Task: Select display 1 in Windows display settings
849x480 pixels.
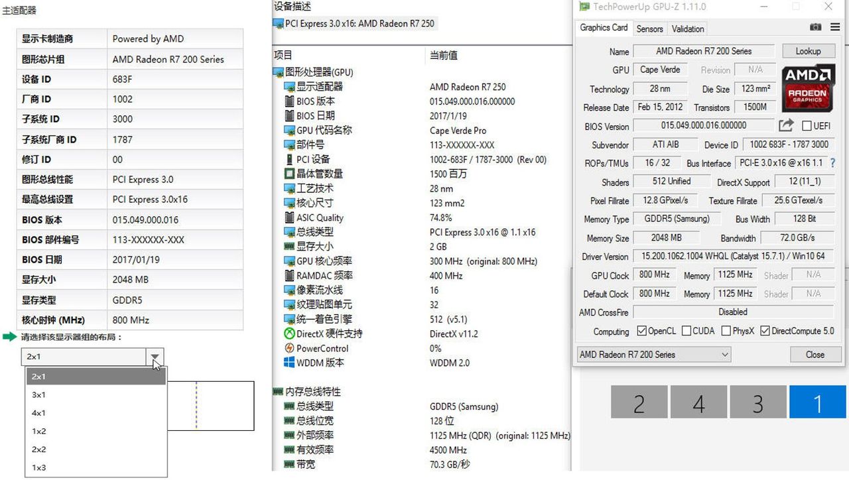Action: pyautogui.click(x=817, y=402)
